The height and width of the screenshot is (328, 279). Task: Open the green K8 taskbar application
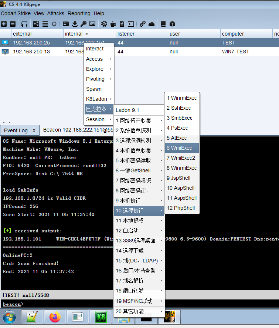pos(101,317)
